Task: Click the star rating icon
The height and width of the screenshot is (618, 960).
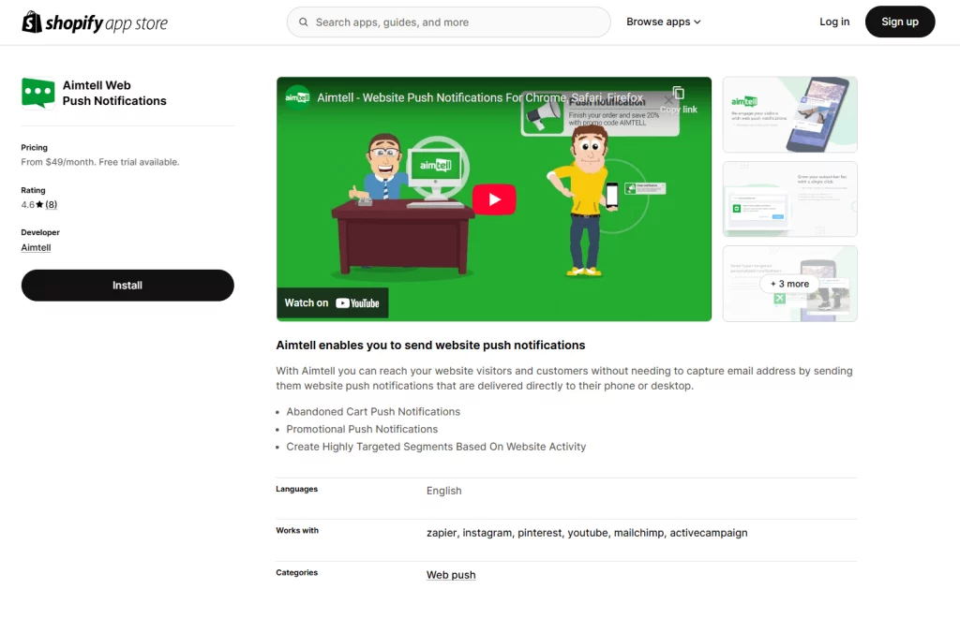Action: pos(39,205)
